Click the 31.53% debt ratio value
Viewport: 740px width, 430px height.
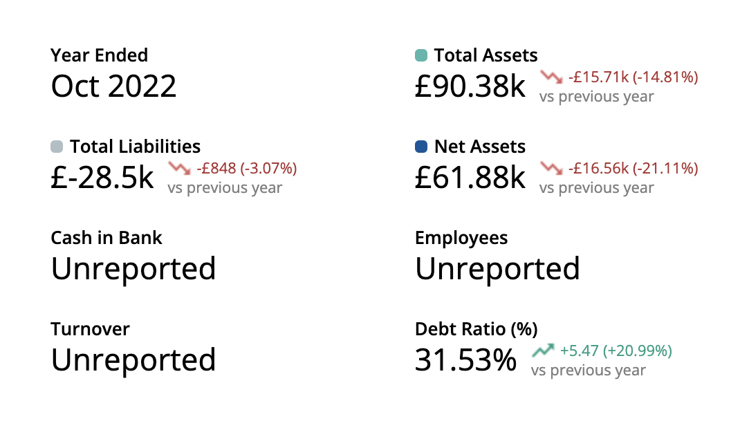pos(465,360)
